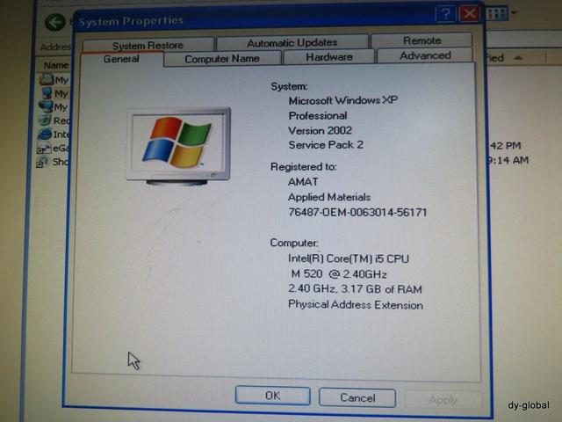Click the Physical Address Extension text
The image size is (562, 422).
click(x=355, y=305)
